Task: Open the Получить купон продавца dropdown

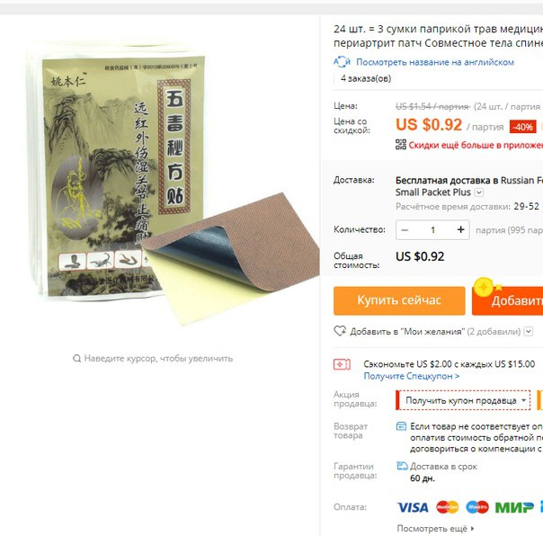Action: (x=463, y=400)
